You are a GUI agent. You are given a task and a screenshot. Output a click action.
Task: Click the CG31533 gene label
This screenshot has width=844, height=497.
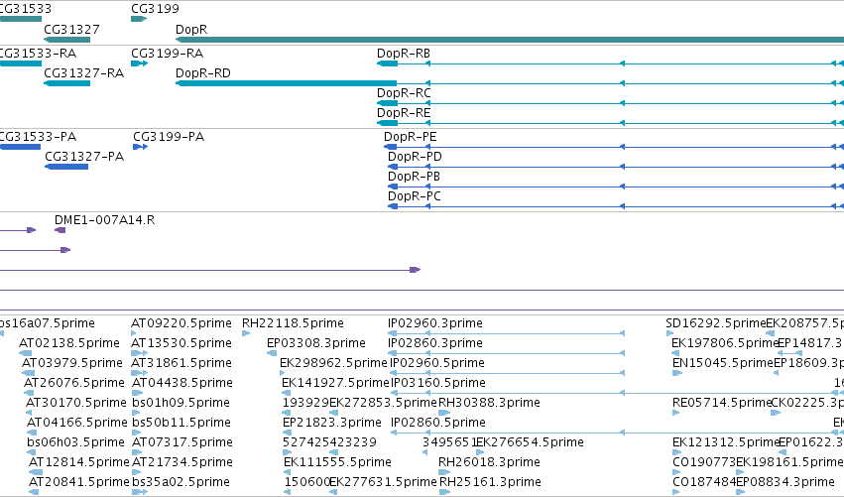[26, 9]
